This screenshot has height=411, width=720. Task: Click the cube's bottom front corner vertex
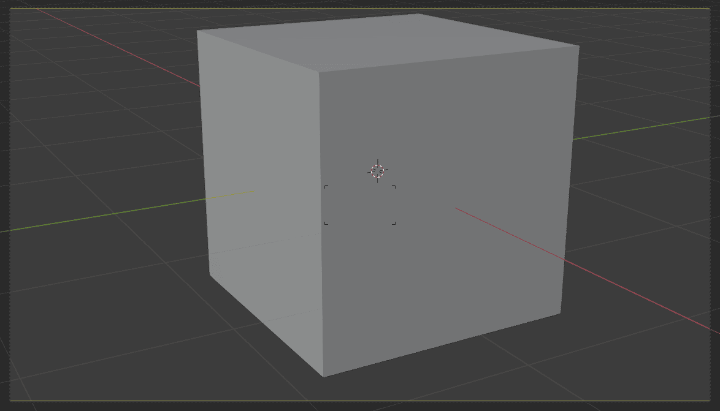(323, 376)
